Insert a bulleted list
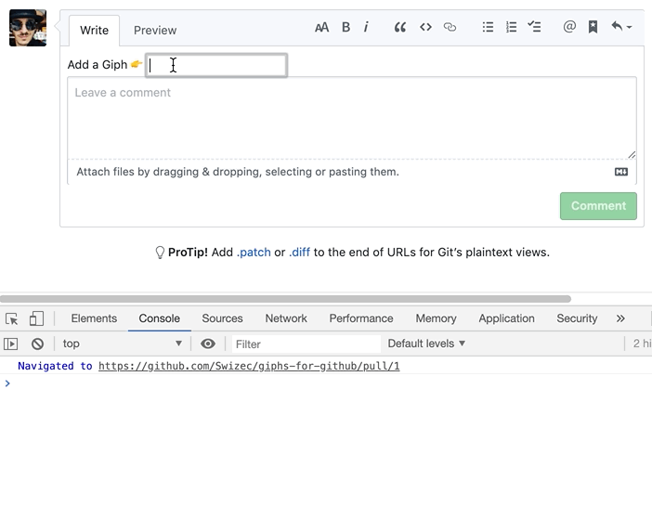This screenshot has height=519, width=652. (488, 28)
